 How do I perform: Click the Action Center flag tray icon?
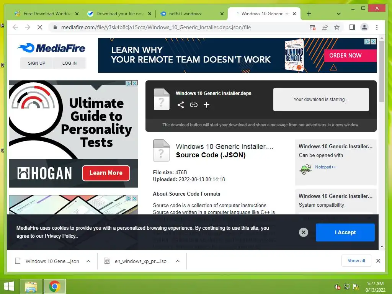356,287
